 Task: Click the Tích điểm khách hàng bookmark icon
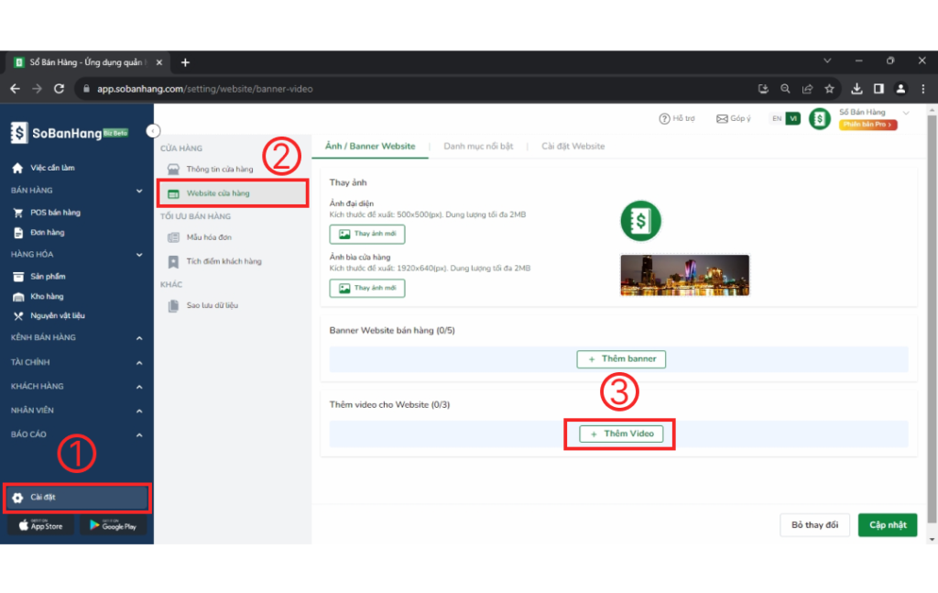point(173,261)
